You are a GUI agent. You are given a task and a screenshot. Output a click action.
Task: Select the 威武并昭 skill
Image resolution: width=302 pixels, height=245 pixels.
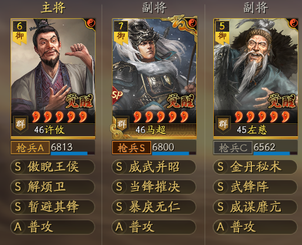154,167
